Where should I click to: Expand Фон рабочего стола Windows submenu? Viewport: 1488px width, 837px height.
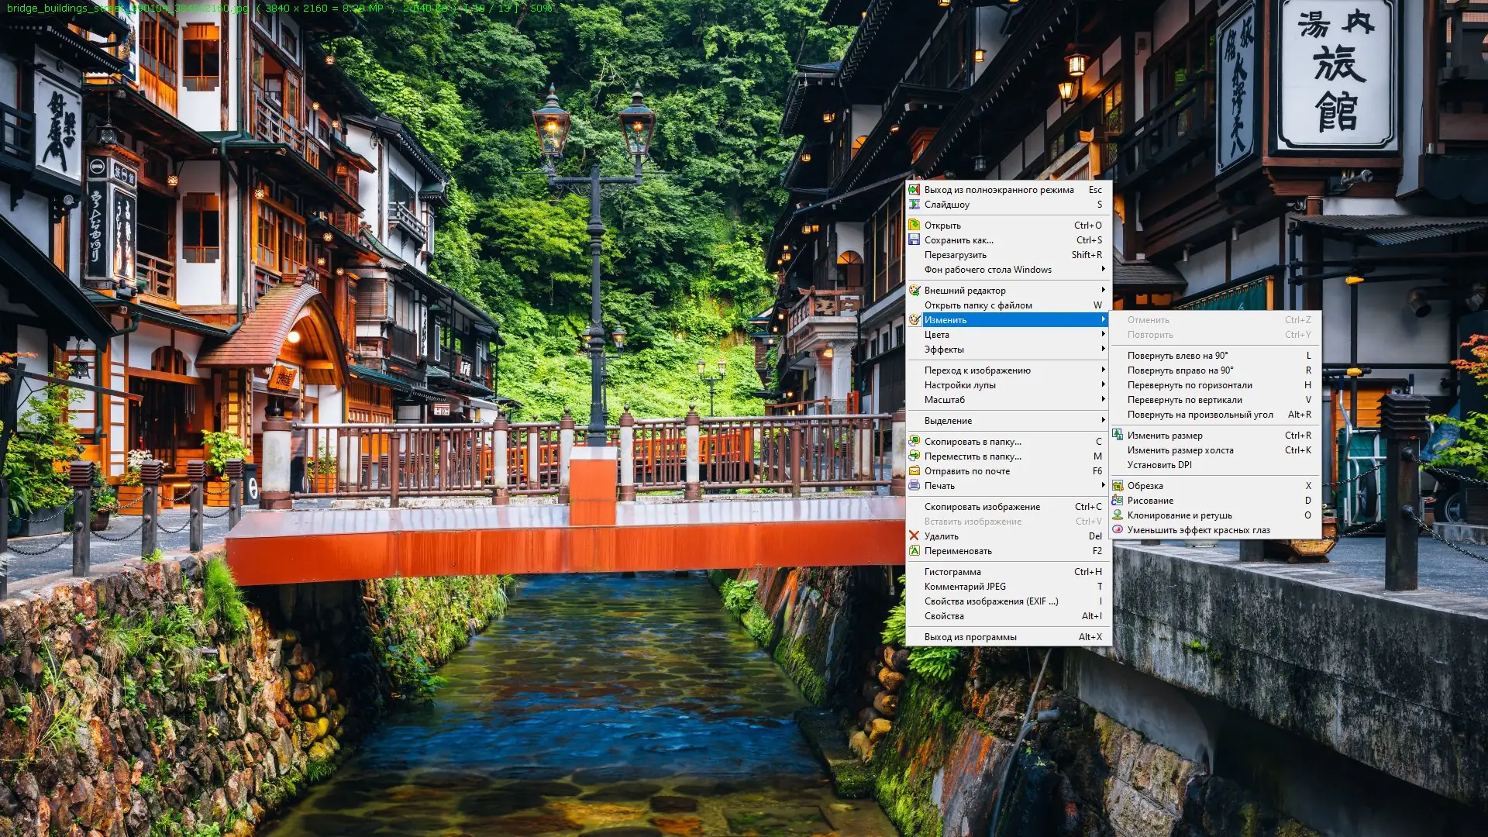pos(1103,270)
